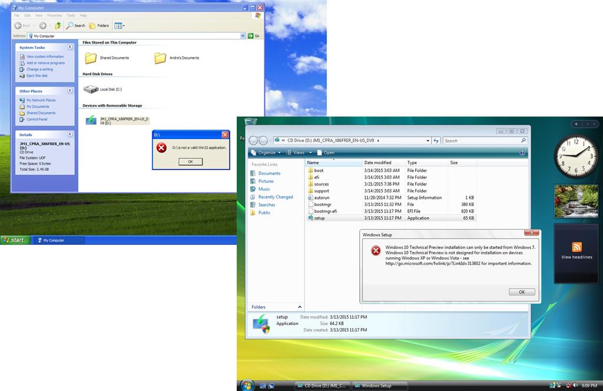Click the Up folder icon in XP toolbar

[58, 26]
